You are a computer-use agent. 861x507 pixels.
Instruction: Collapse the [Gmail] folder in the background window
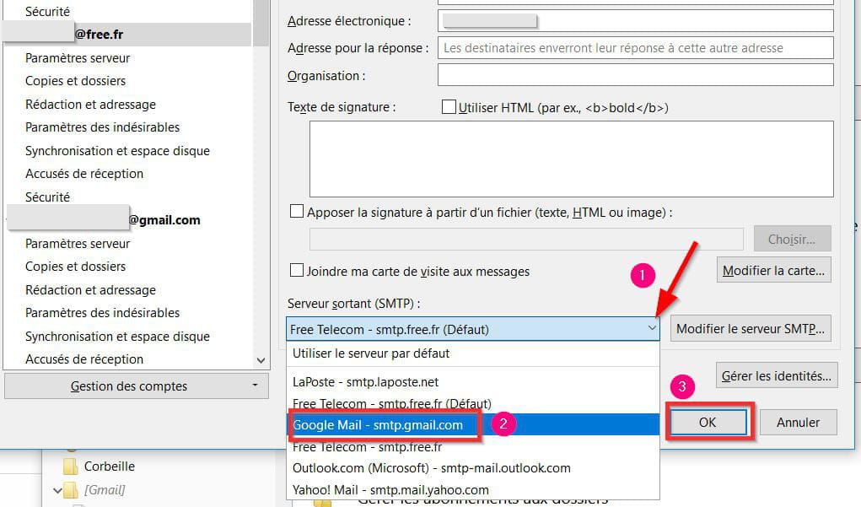(x=57, y=489)
